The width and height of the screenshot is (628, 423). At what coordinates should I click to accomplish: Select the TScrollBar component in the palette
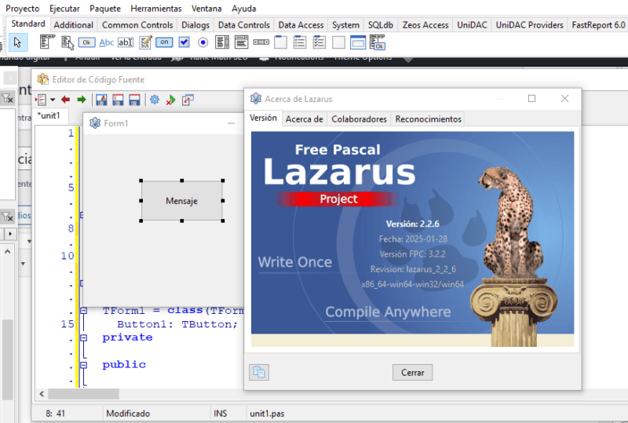coord(261,42)
